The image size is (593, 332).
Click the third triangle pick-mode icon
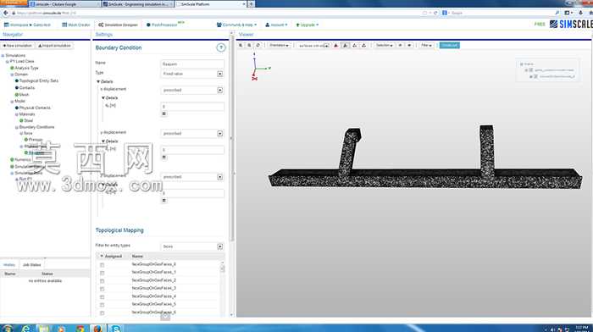(354, 46)
